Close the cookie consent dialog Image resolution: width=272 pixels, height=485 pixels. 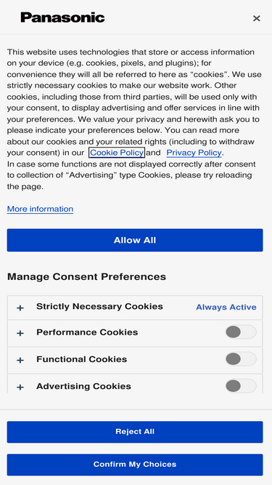point(256,18)
